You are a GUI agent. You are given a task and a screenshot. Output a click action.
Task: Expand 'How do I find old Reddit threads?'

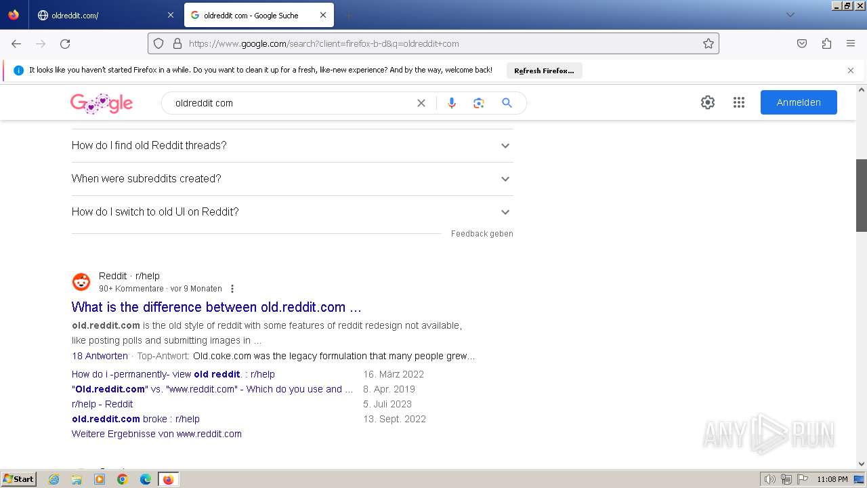(293, 145)
